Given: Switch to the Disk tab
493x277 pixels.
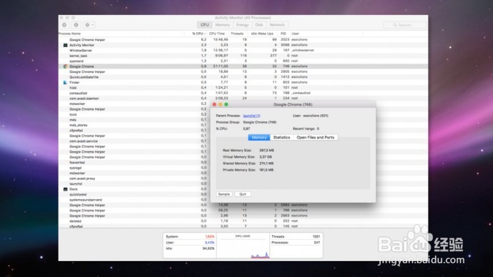Looking at the screenshot, I should tap(259, 25).
